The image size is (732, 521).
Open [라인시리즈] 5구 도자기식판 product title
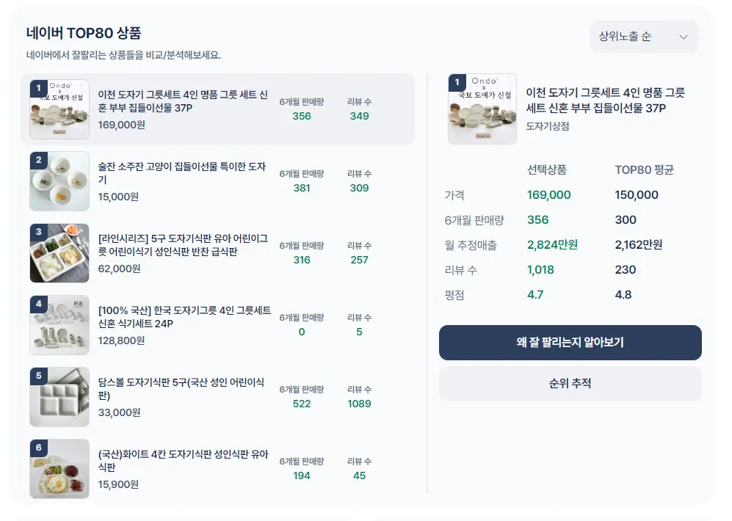(182, 245)
